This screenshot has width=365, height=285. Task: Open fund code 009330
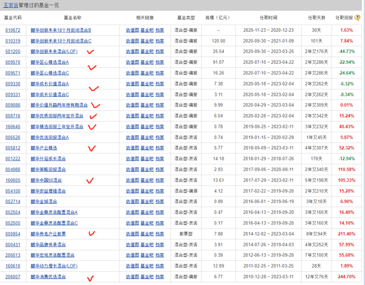pos(13,84)
